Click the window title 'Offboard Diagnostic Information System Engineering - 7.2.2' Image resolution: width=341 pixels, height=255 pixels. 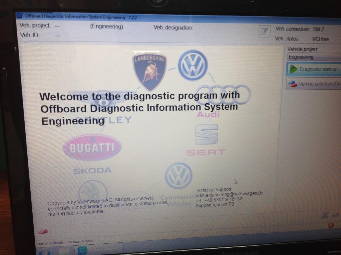pyautogui.click(x=81, y=17)
